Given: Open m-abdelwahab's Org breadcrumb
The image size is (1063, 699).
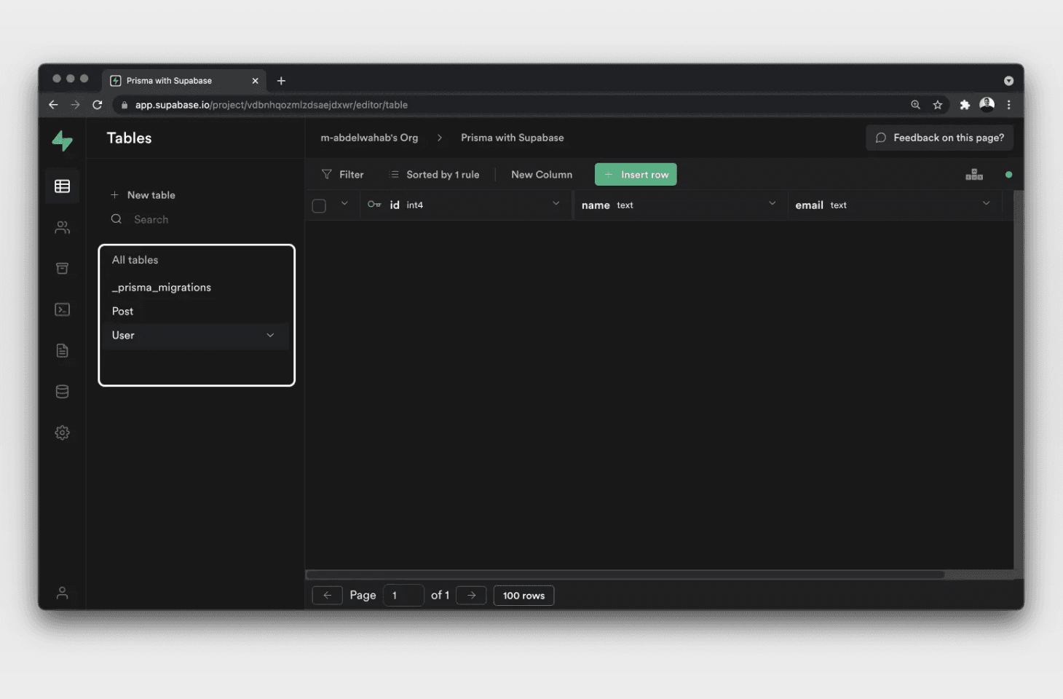Looking at the screenshot, I should [x=369, y=138].
